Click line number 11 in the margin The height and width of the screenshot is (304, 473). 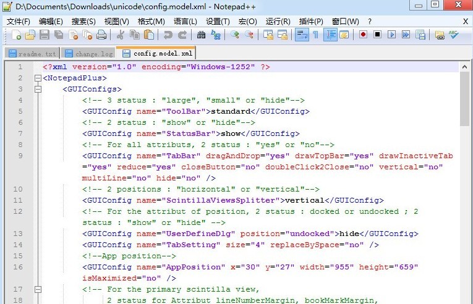coord(20,201)
